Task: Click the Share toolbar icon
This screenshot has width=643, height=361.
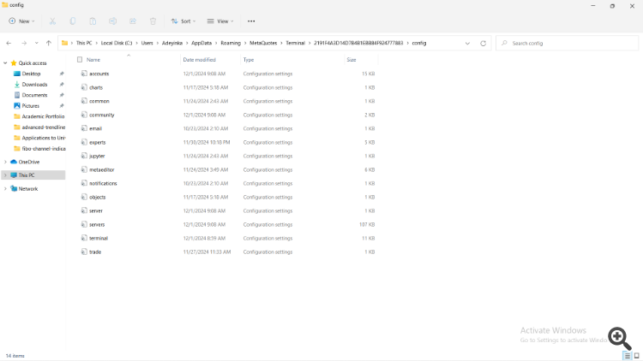Action: pos(133,21)
